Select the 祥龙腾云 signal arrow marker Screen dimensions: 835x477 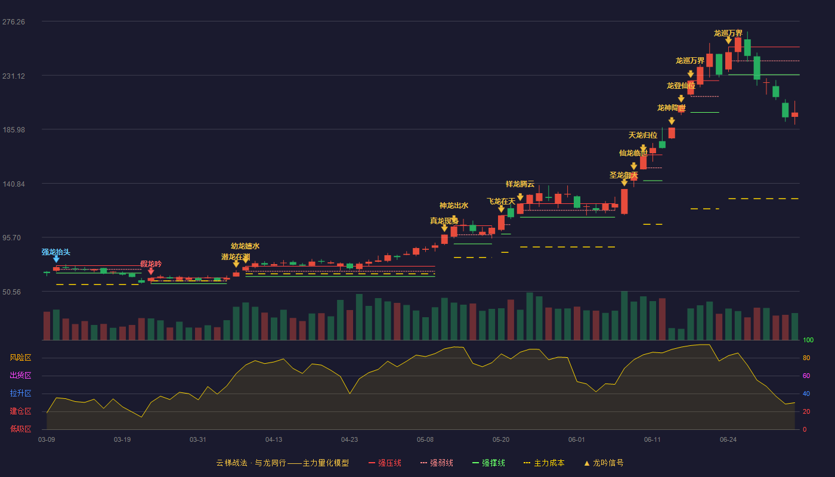tap(520, 197)
